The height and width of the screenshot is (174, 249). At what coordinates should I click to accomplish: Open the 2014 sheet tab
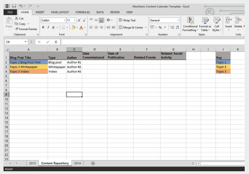point(77,163)
